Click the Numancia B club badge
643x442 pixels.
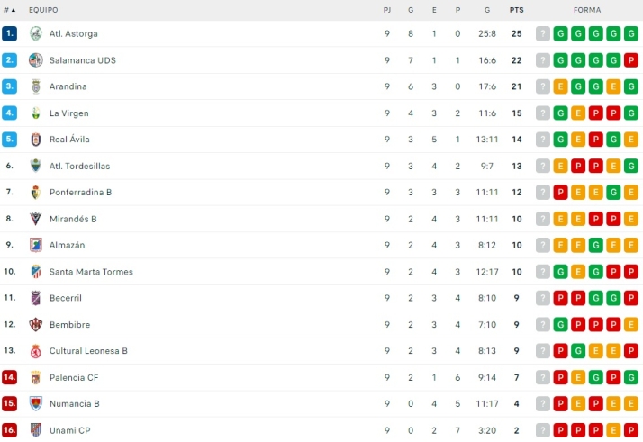pos(36,404)
